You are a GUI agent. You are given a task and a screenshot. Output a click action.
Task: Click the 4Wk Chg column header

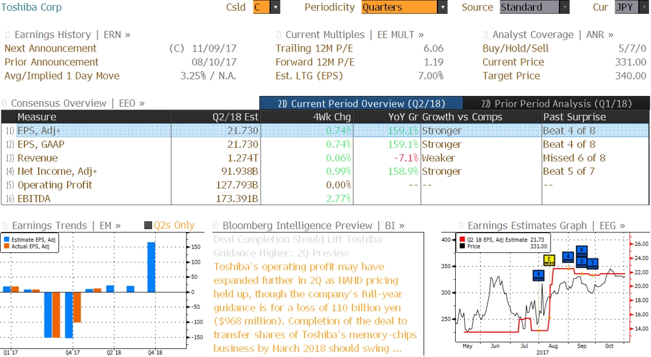click(307, 117)
